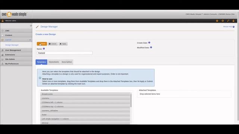Viewport: 239px width, 134px height.
Task: Click the Apply button
Action: [63, 44]
